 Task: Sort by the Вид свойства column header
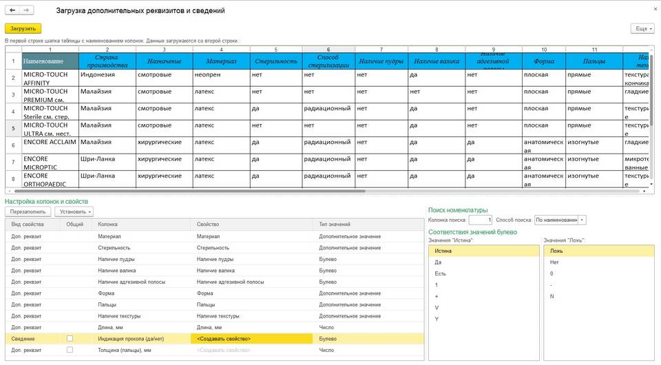[x=32, y=225]
